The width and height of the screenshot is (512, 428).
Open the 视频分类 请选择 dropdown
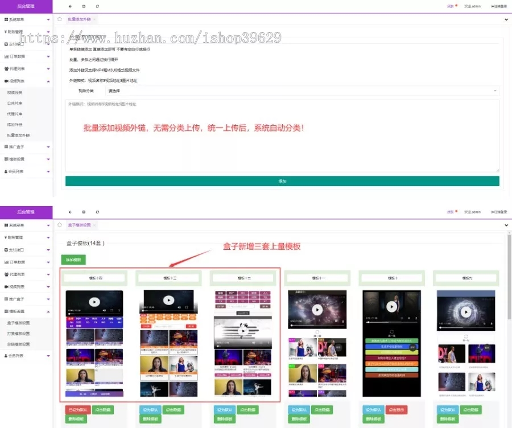(302, 90)
